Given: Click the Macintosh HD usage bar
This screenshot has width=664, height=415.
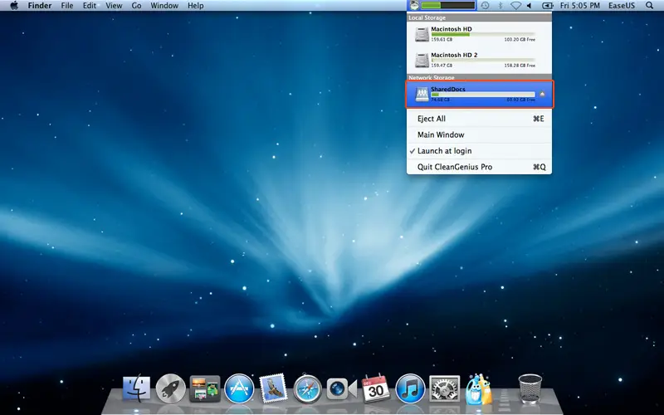Looking at the screenshot, I should (483, 34).
